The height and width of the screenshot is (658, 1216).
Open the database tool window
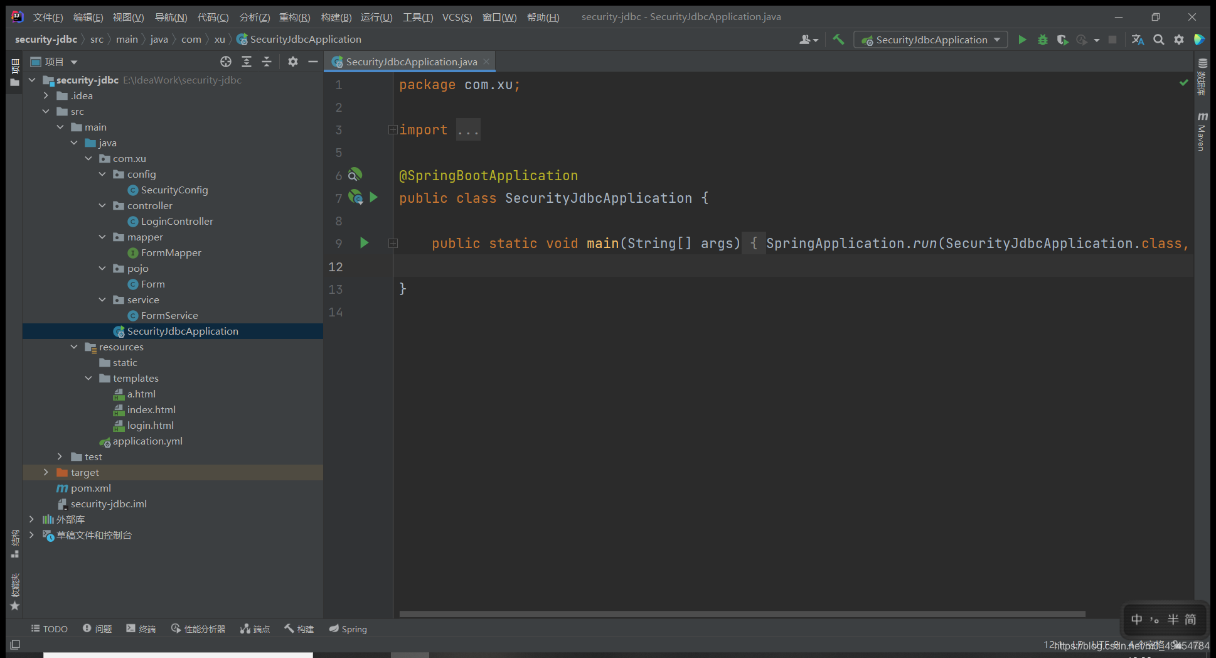click(x=1202, y=77)
